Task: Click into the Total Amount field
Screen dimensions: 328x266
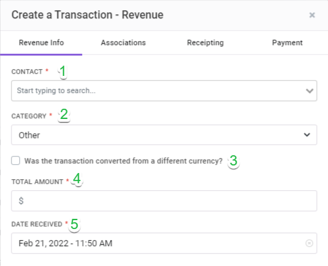Action: point(164,200)
